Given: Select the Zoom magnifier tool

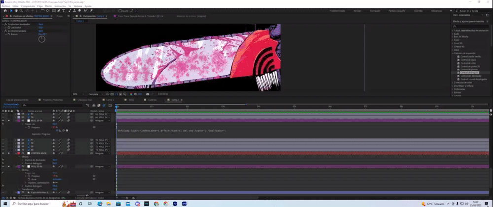Looking at the screenshot, I should [21, 11].
